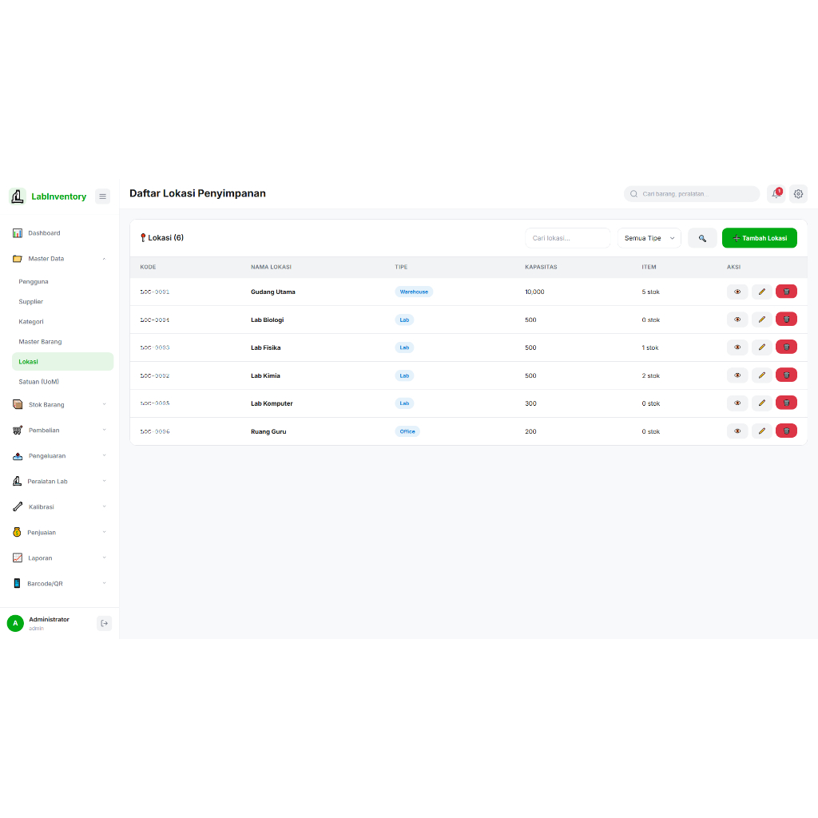The width and height of the screenshot is (818, 818).
Task: Open the Semua Tipe filter dropdown
Action: pos(649,238)
